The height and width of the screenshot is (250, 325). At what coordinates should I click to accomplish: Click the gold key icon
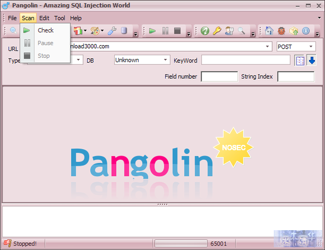(x=217, y=31)
